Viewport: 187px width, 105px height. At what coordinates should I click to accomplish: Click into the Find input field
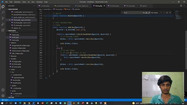[133, 13]
